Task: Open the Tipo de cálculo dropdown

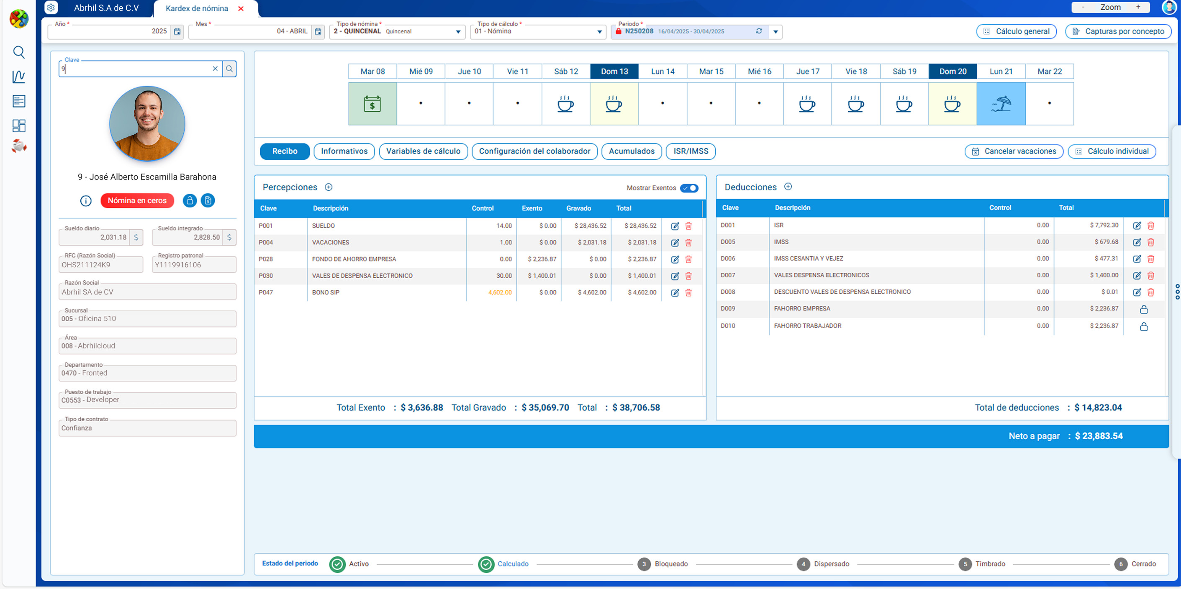Action: tap(599, 32)
